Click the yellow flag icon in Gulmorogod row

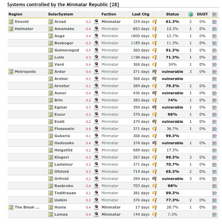point(154,50)
